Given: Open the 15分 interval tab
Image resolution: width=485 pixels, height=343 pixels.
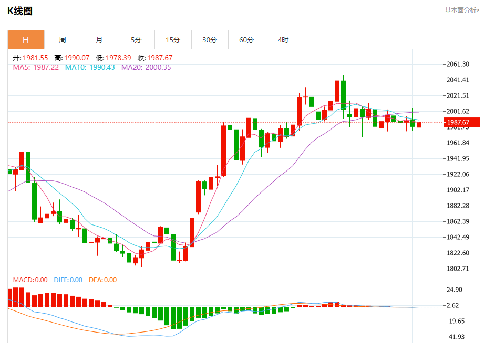Looking at the screenshot, I should (x=173, y=40).
